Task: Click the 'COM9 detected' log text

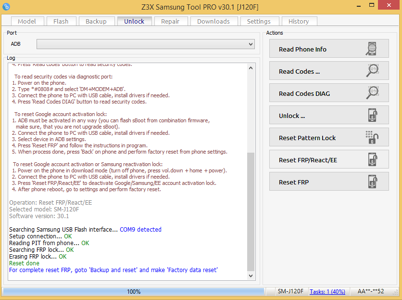Action: (140, 229)
